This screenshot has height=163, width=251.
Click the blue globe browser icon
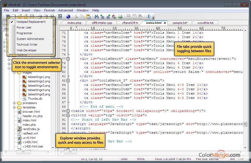(68, 16)
